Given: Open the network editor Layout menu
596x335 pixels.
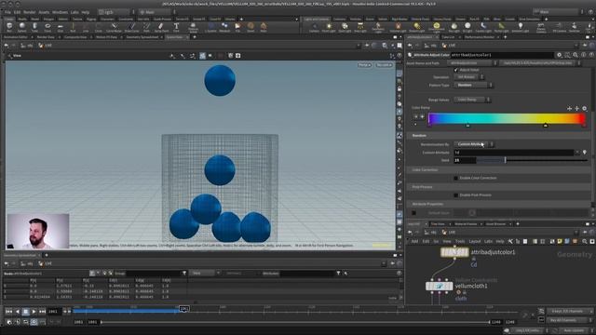Looking at the screenshot, I should [475, 242].
